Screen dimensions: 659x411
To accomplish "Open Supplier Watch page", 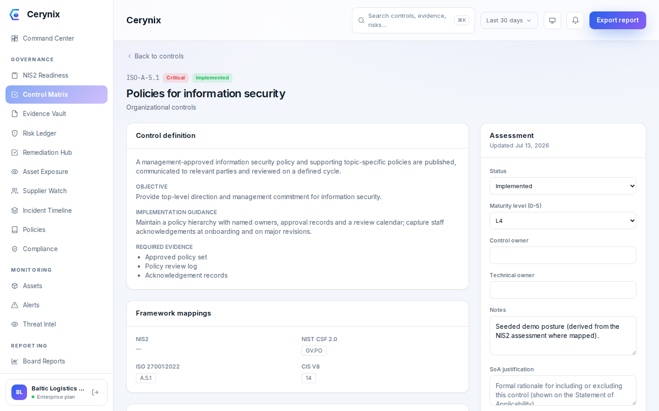I will [56, 191].
